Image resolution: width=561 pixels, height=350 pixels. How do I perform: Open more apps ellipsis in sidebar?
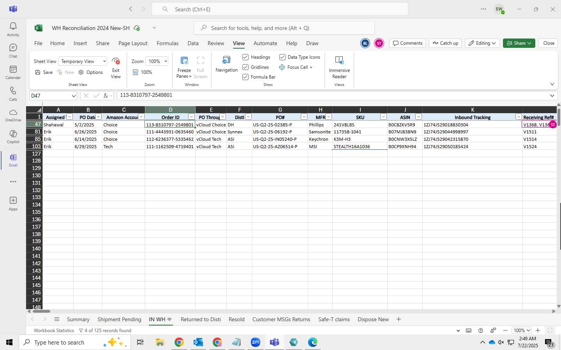tap(13, 182)
